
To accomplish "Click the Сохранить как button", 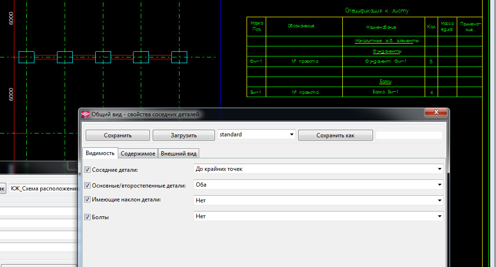I will (x=335, y=135).
